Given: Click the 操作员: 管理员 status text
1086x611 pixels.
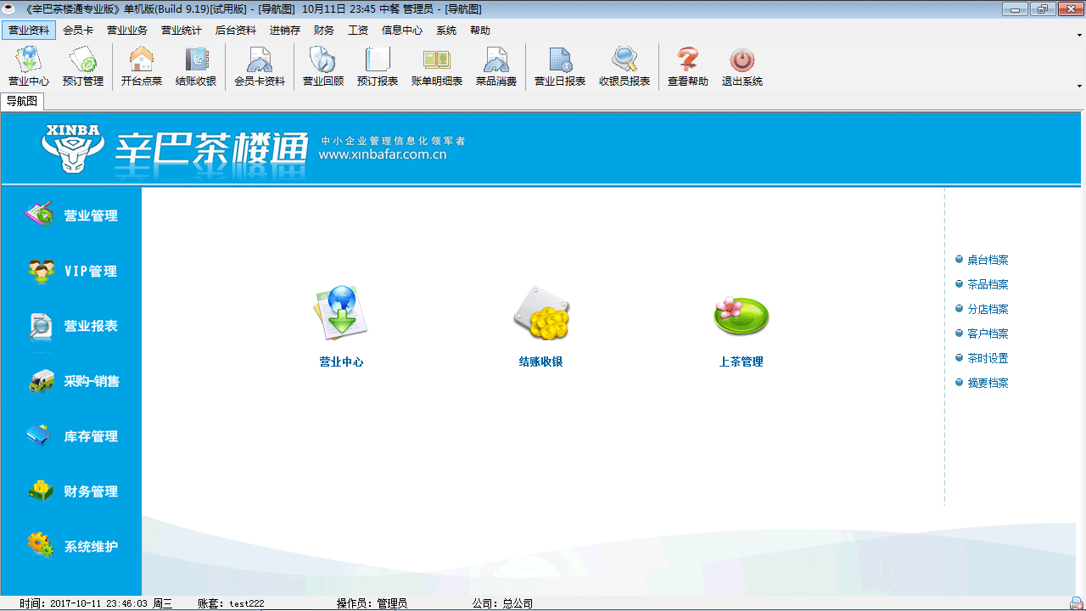Looking at the screenshot, I should pyautogui.click(x=372, y=603).
